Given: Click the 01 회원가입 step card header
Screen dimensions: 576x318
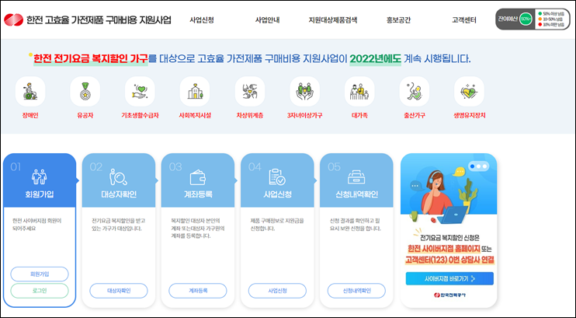Looking at the screenshot, I should (x=40, y=180).
